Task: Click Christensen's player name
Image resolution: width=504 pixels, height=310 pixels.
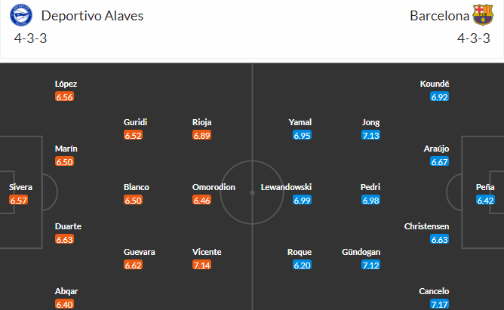Action: (x=426, y=226)
